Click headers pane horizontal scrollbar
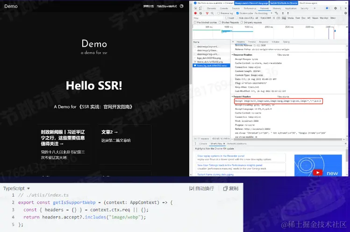350x232 pixels. tap(288, 140)
